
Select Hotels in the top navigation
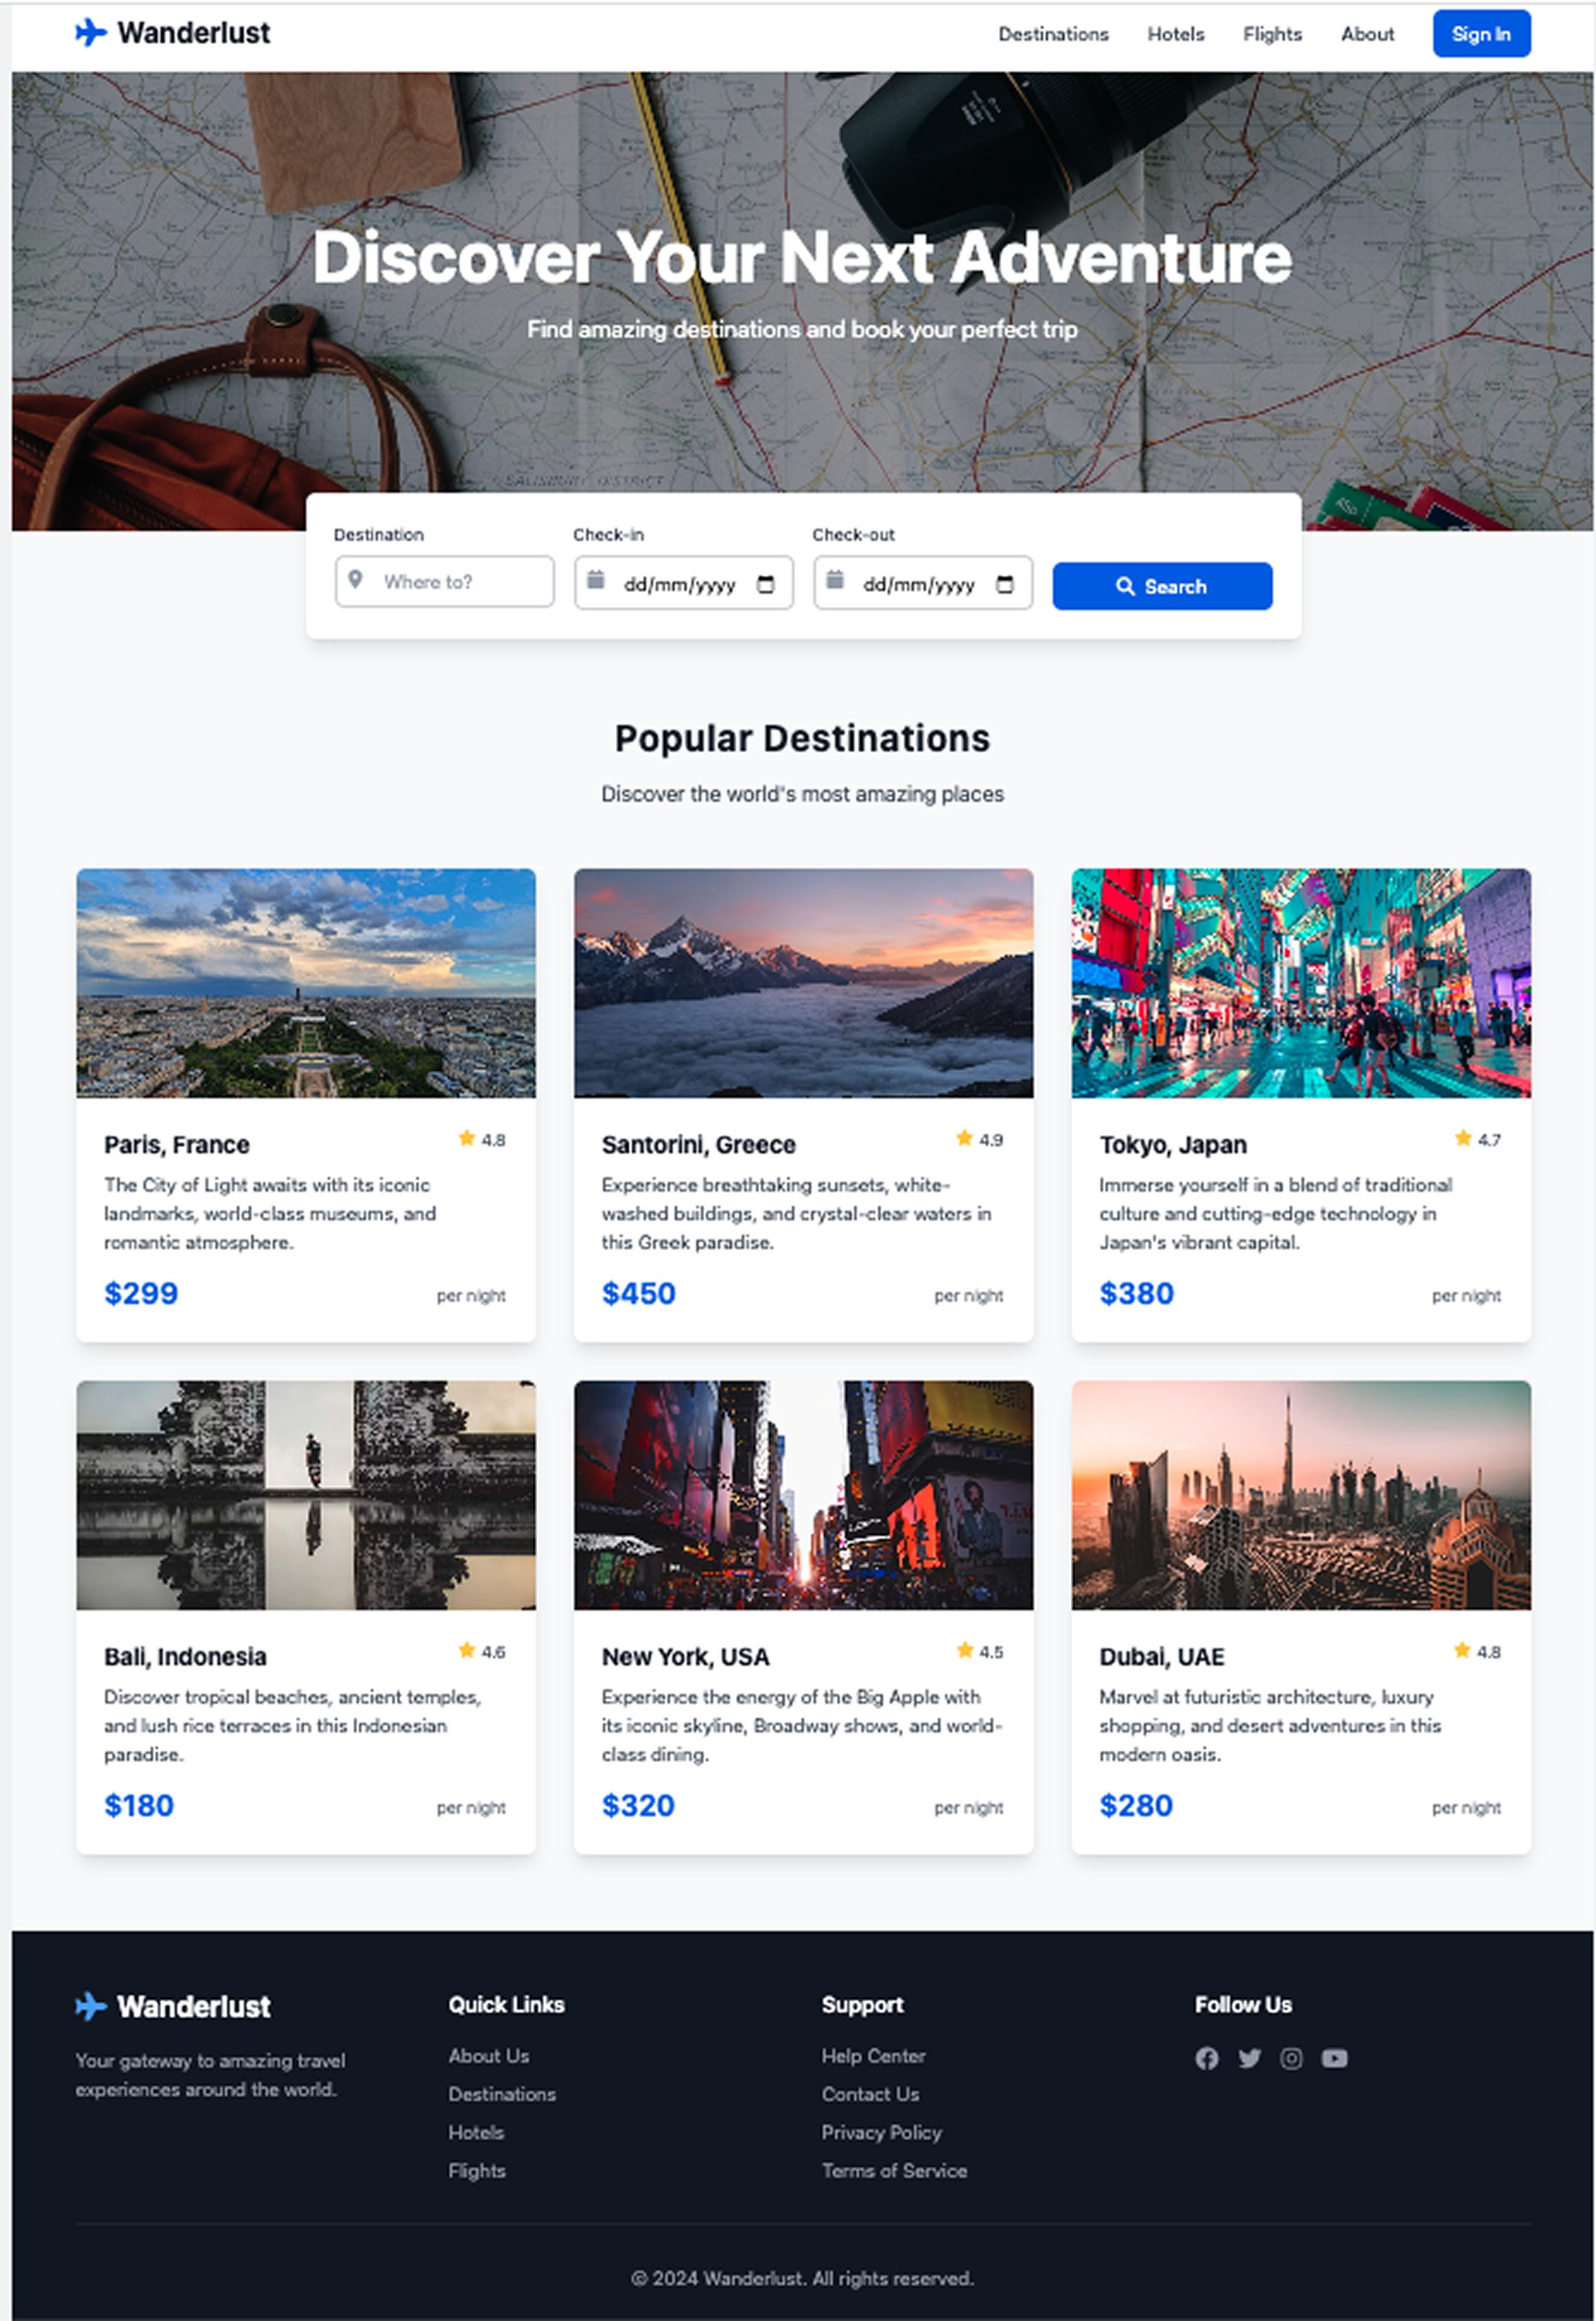(x=1175, y=34)
